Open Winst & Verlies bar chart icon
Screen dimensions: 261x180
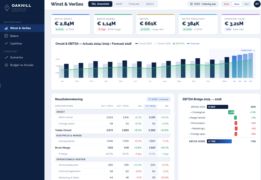pyautogui.click(x=6, y=28)
